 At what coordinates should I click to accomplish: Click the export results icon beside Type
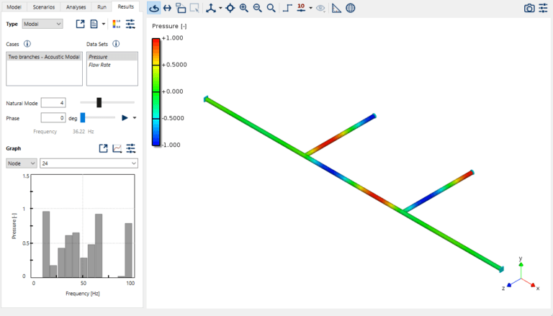[81, 24]
